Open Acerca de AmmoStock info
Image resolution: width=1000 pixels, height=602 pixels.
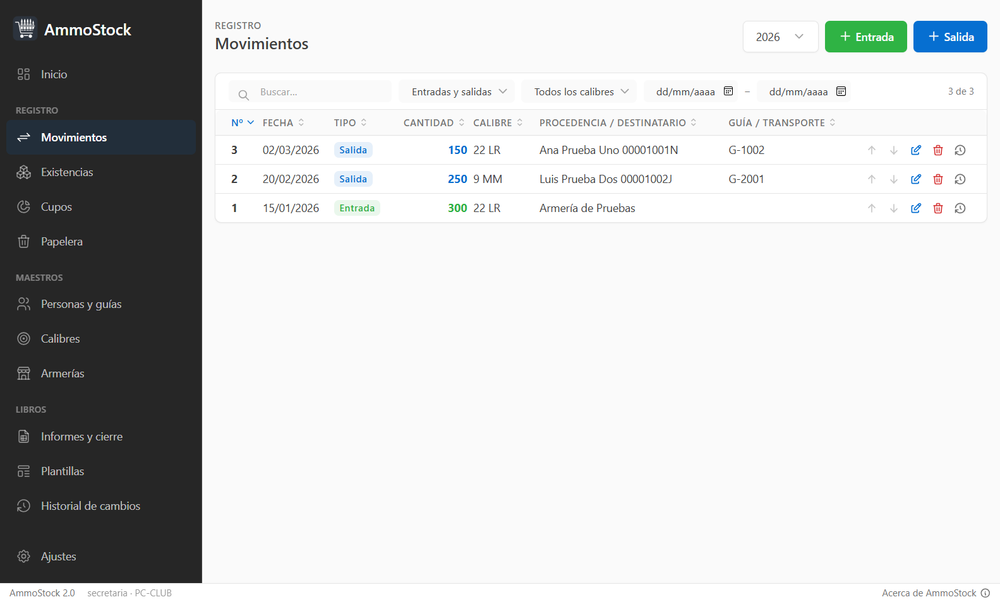936,593
